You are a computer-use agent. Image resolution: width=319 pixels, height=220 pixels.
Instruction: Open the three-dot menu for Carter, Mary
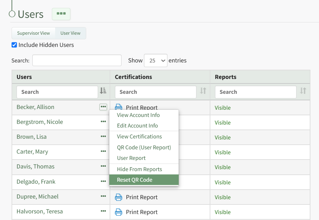tap(103, 151)
